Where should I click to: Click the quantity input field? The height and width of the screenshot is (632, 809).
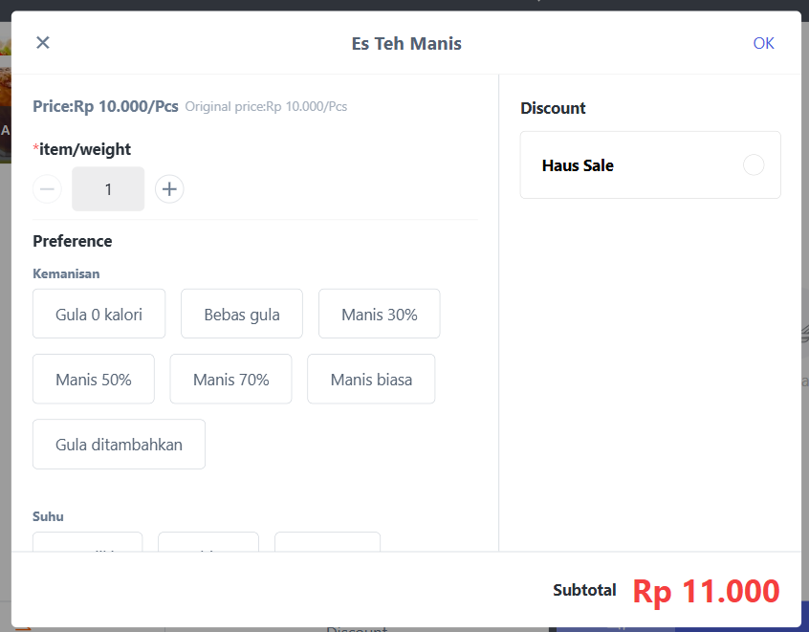tap(108, 189)
